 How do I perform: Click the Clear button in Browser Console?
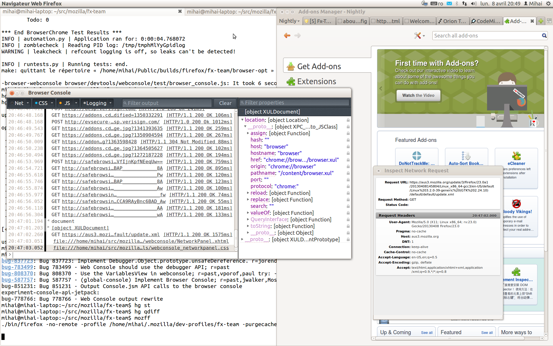coord(225,103)
